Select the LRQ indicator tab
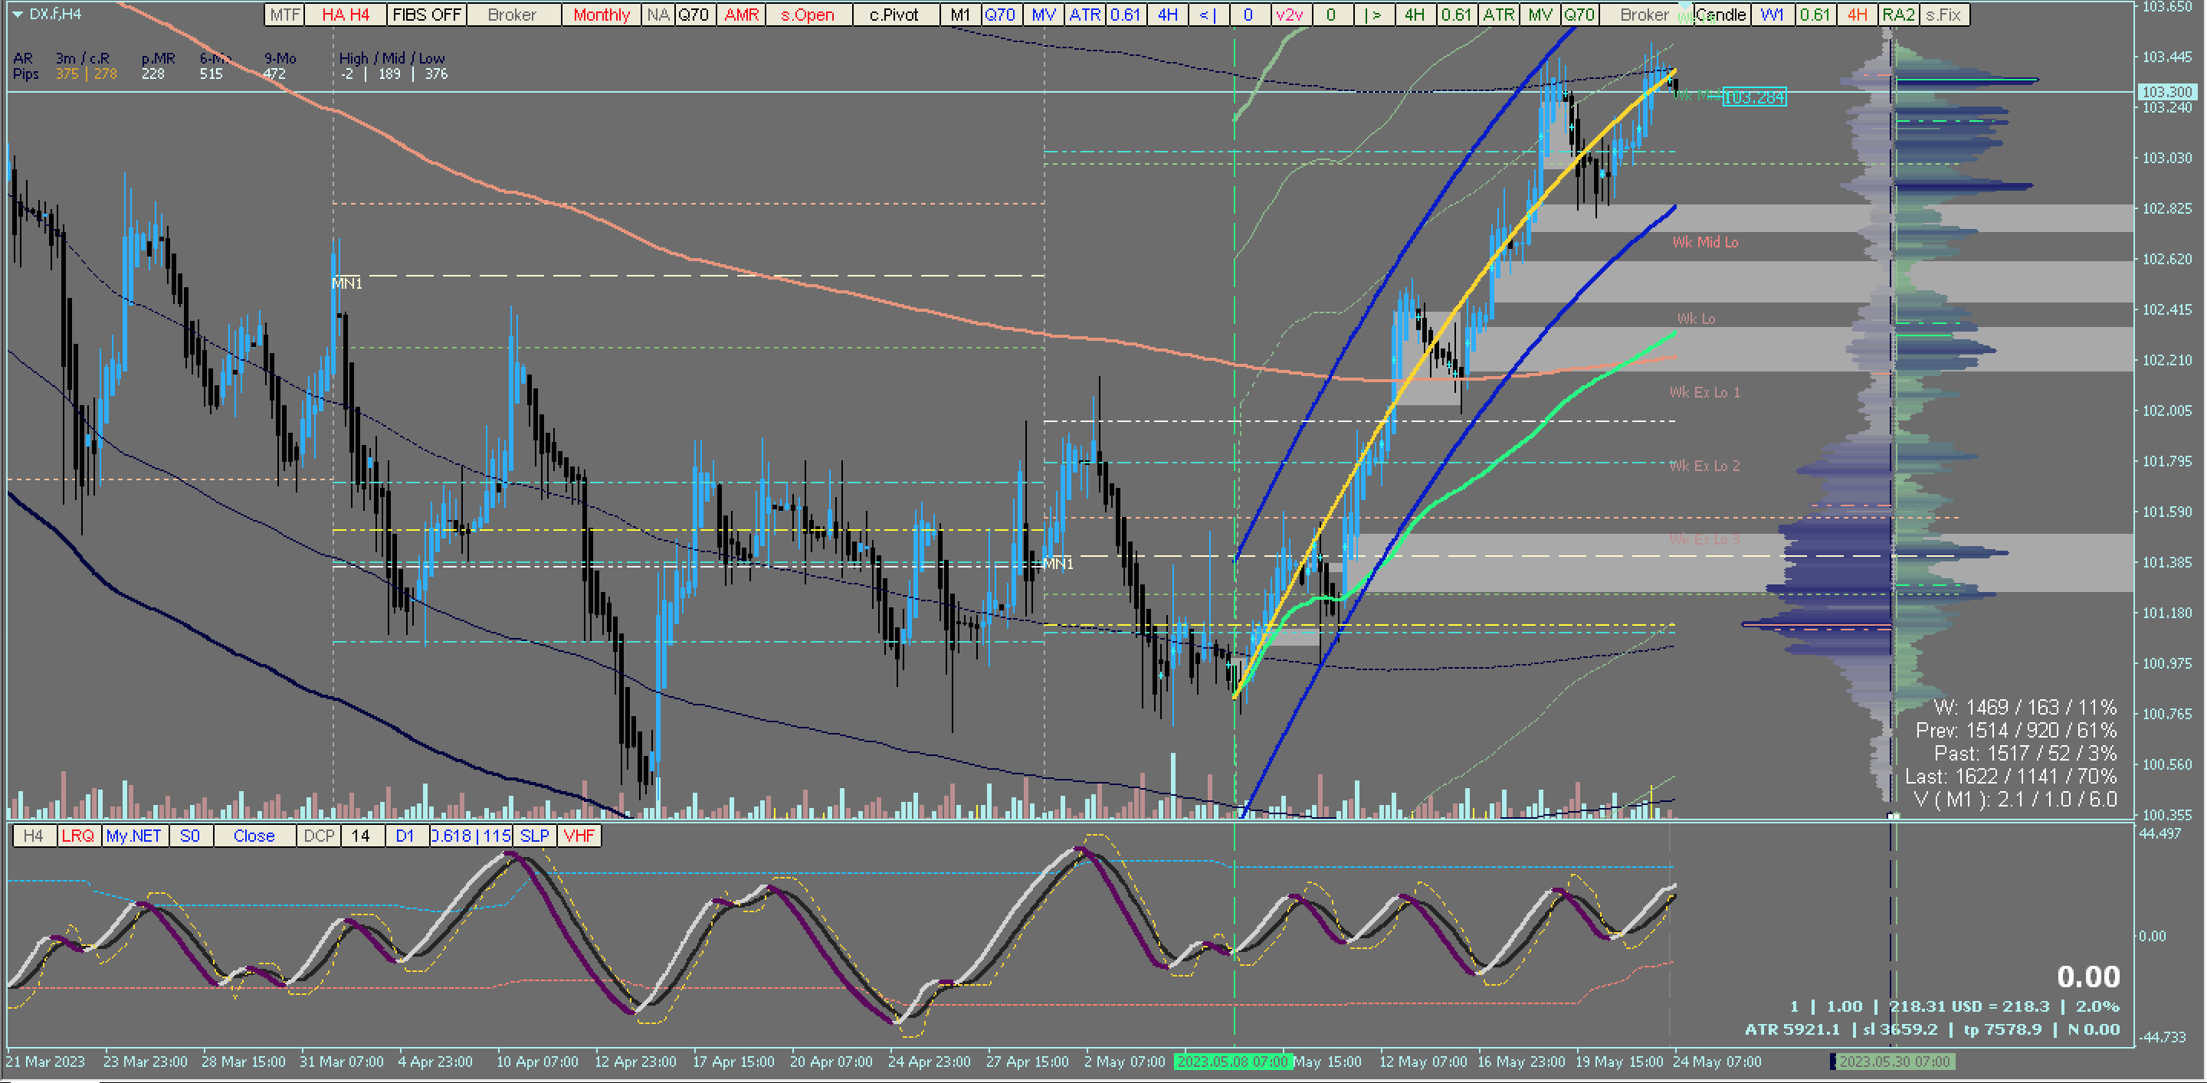The image size is (2207, 1083). click(x=78, y=836)
